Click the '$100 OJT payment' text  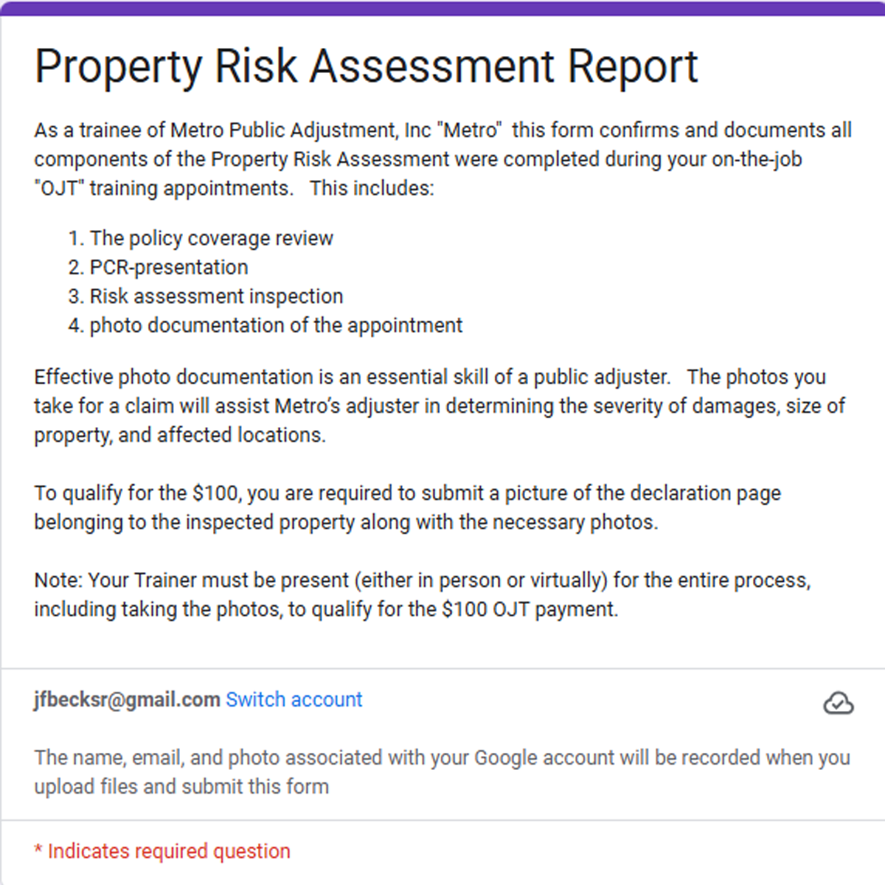click(529, 609)
